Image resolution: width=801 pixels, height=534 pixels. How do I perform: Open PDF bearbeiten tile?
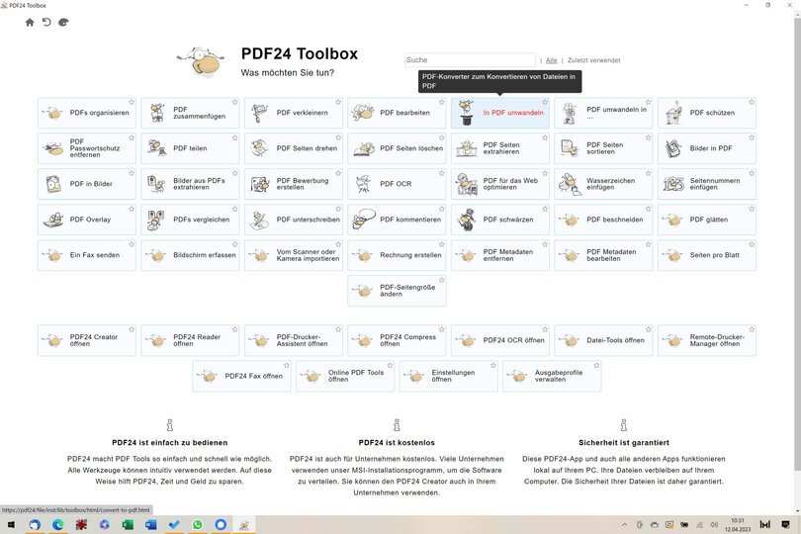coord(397,113)
